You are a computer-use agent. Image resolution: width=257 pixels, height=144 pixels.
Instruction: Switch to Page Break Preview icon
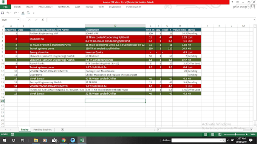click(x=220, y=135)
